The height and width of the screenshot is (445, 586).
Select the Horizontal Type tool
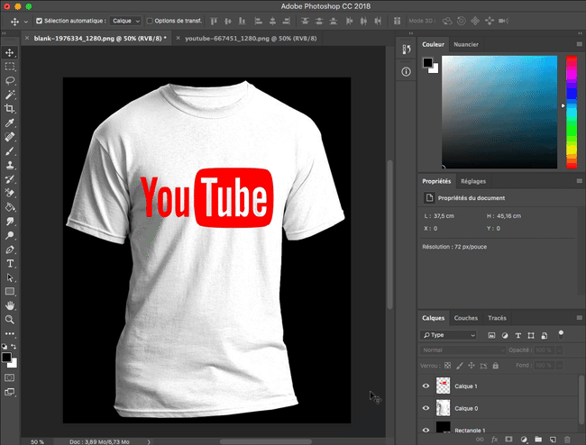10,264
